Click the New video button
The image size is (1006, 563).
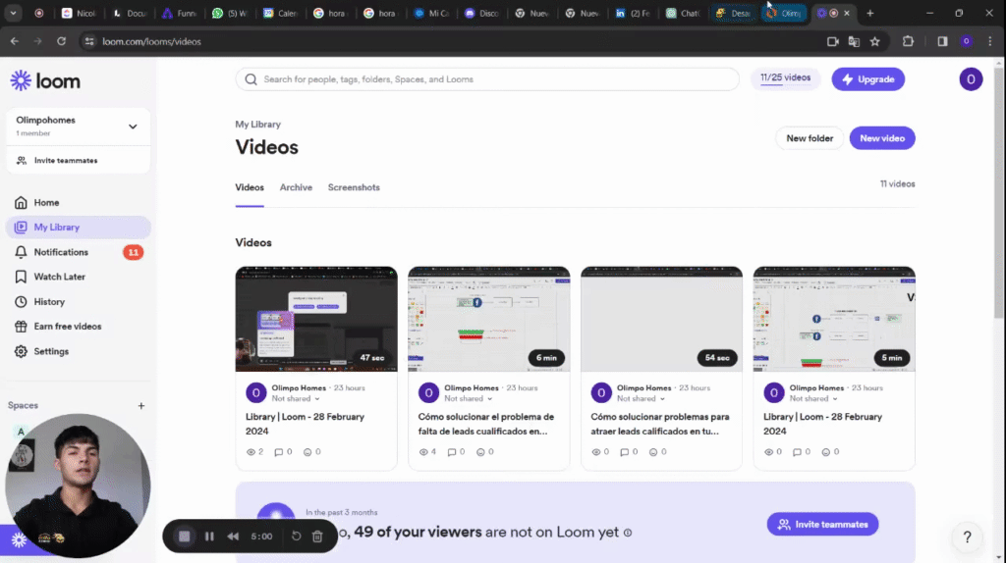[x=882, y=138]
